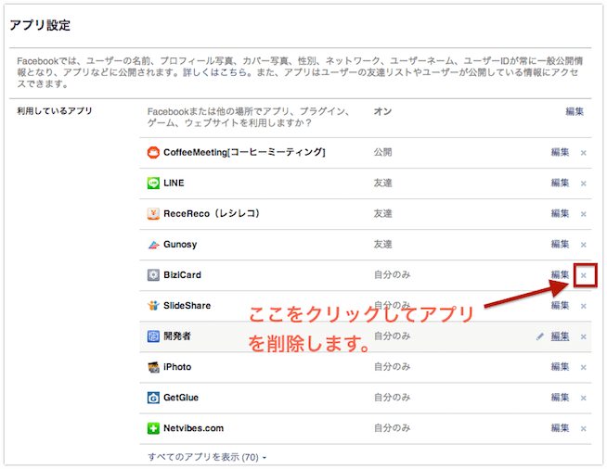Click the 利用しているアプリ section label
Screen dimensions: 607x469
(55, 111)
